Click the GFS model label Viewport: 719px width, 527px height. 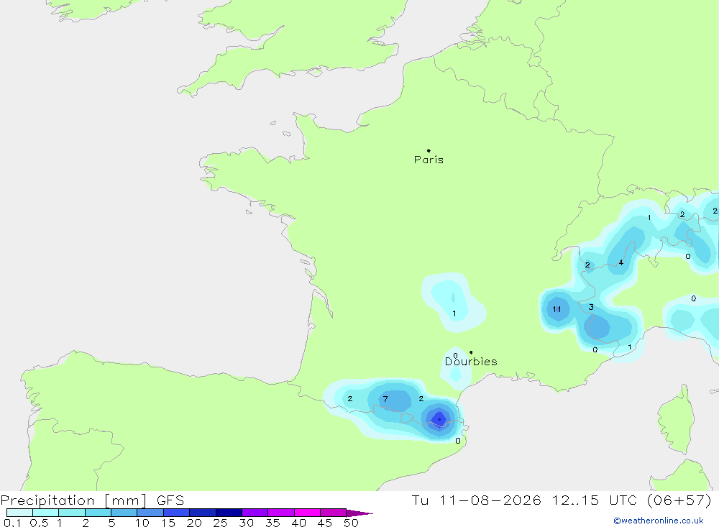click(170, 500)
